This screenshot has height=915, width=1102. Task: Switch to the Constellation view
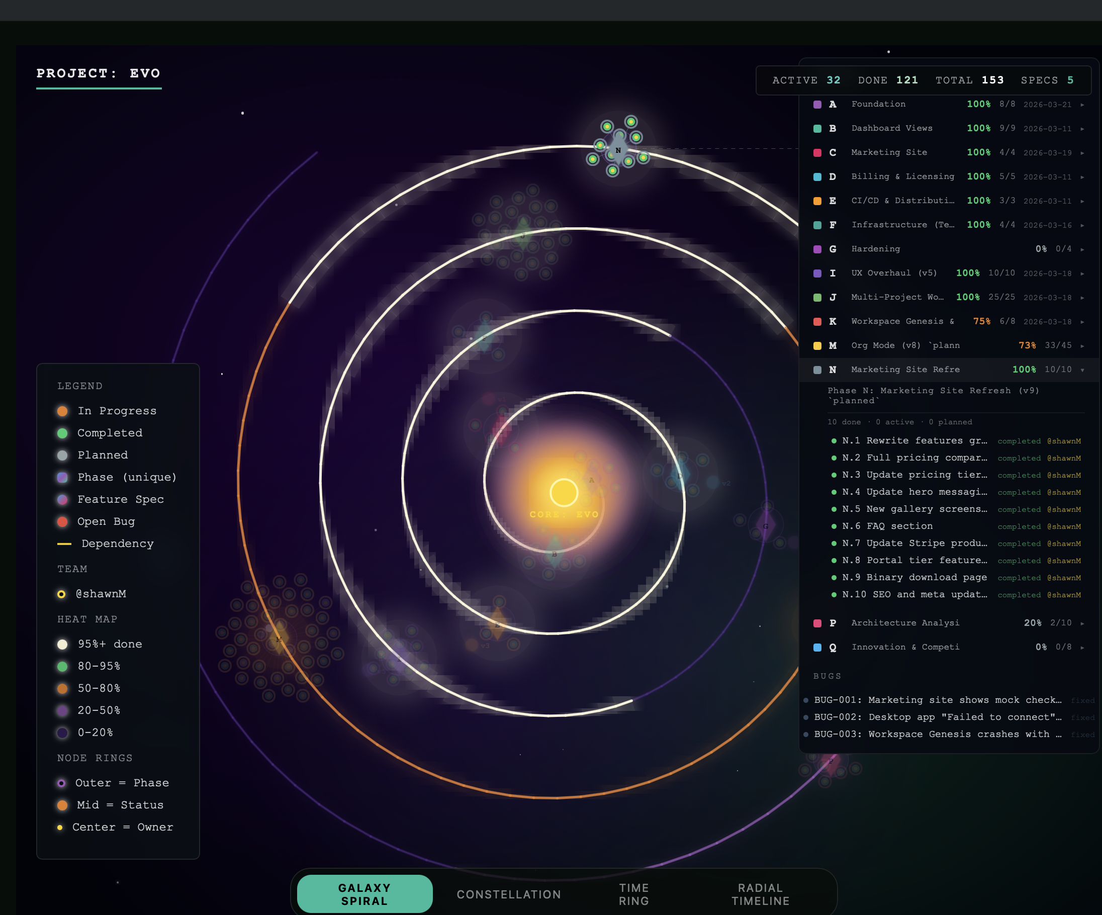coord(508,894)
